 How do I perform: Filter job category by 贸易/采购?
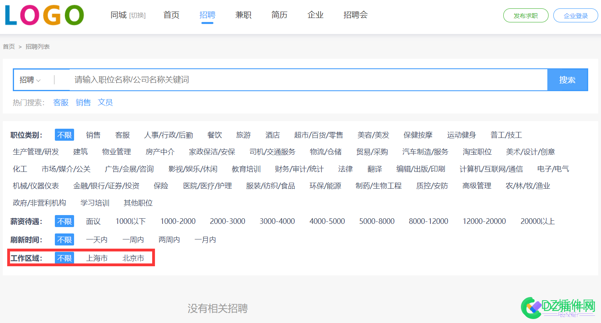point(372,152)
